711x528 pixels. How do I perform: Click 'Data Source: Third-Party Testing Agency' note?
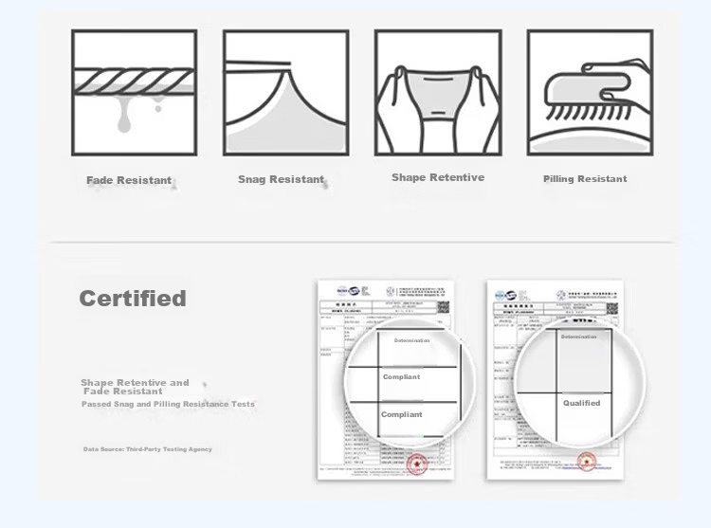click(x=147, y=449)
